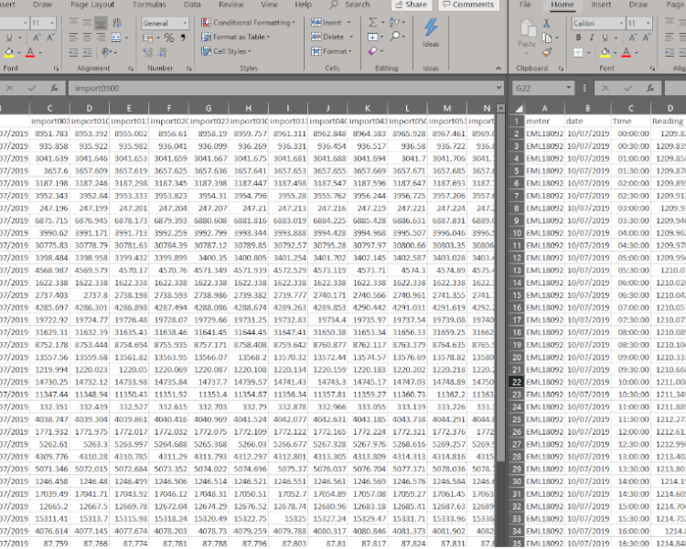The image size is (686, 549).
Task: Toggle Align Right in left window
Action: pos(101,38)
